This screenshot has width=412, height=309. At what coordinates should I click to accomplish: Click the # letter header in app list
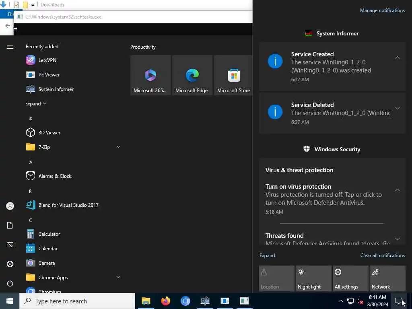31,119
